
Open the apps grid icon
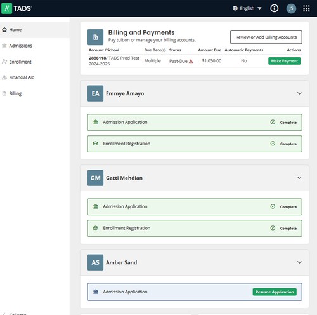point(306,8)
